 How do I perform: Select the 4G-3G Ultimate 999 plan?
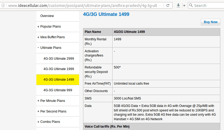58,90
